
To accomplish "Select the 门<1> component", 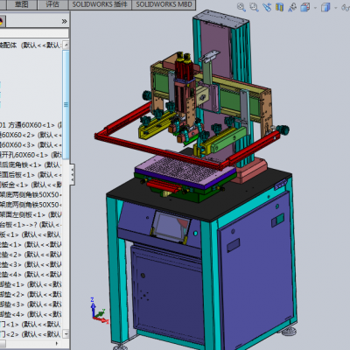I will 31,324.
